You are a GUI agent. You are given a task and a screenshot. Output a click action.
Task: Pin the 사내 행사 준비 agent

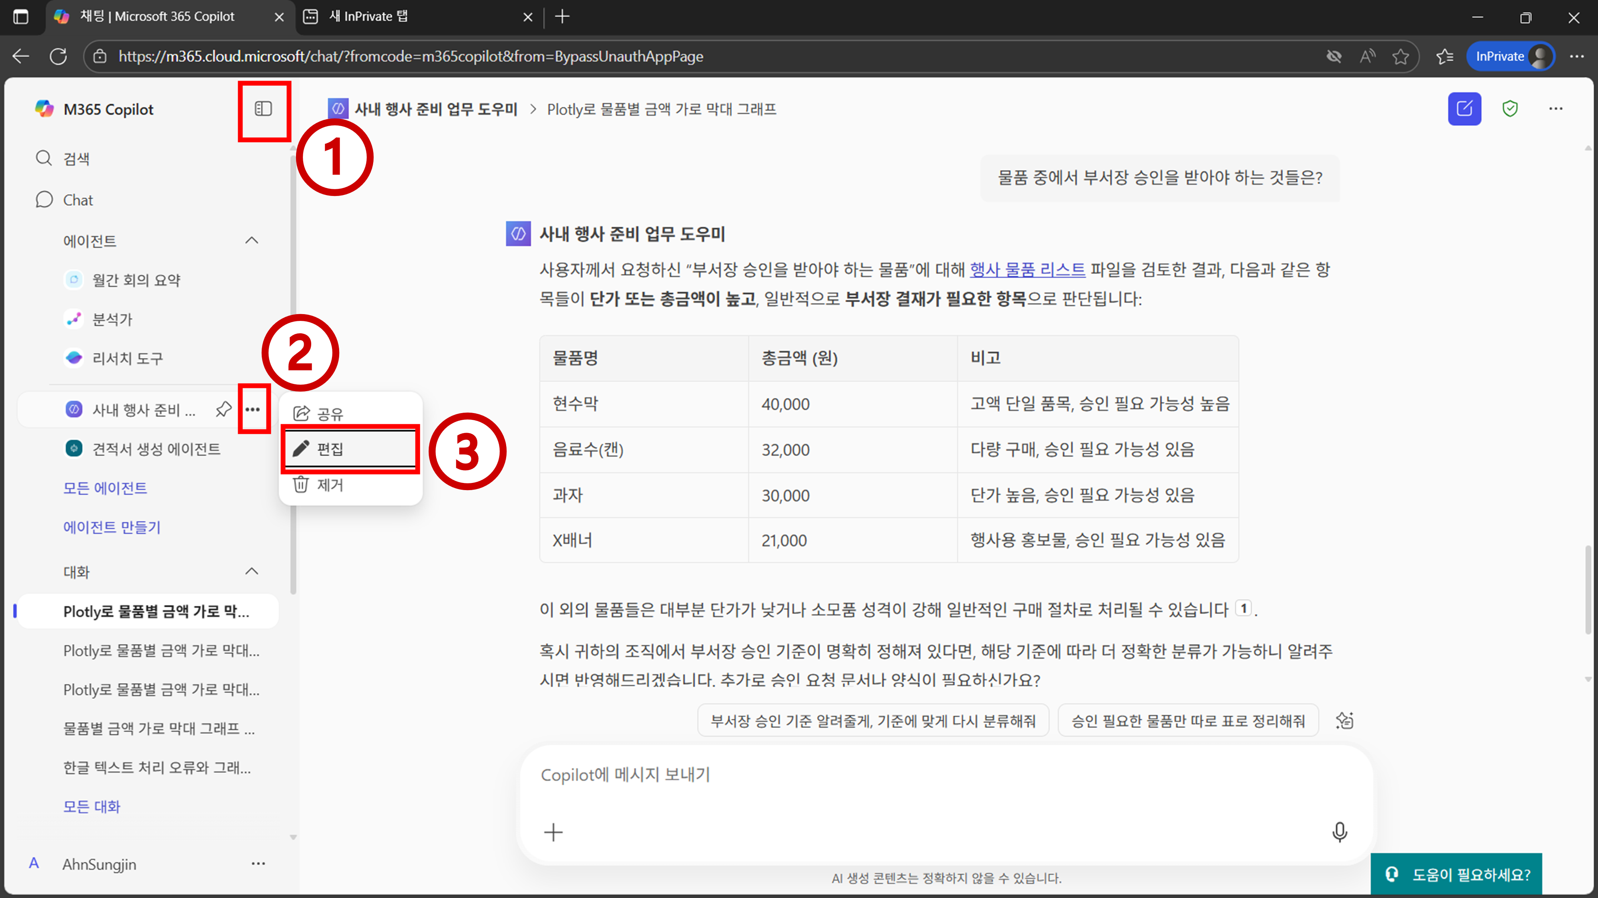[223, 409]
